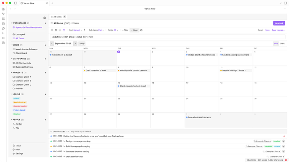Add a new workspace with plus
The height and width of the screenshot is (162, 289).
pos(45,23)
